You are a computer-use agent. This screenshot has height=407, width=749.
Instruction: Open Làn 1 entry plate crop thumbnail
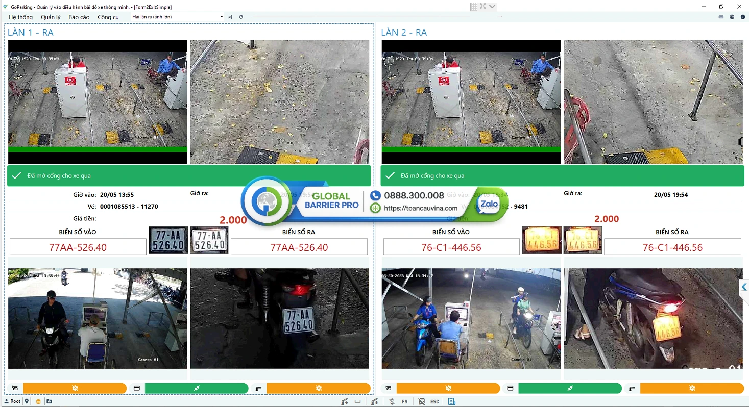168,240
